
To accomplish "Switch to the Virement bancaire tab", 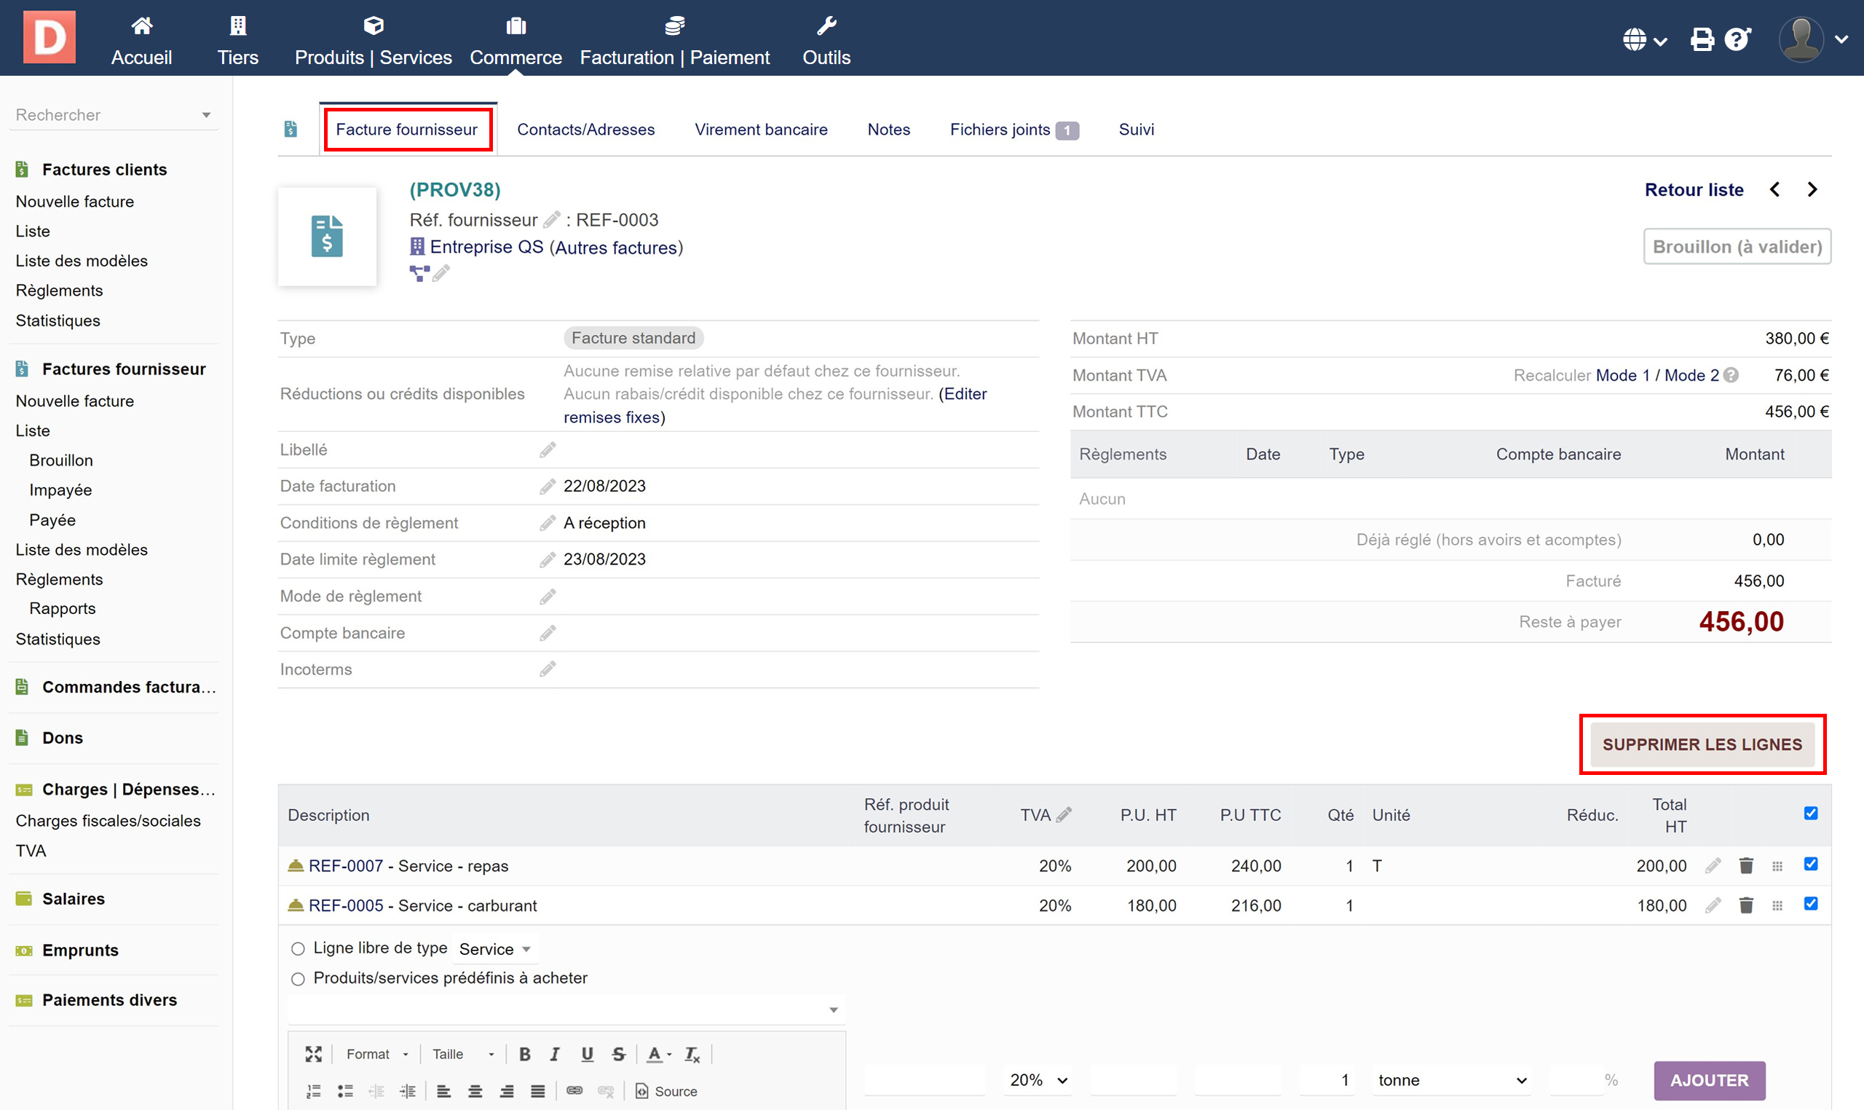I will 760,130.
